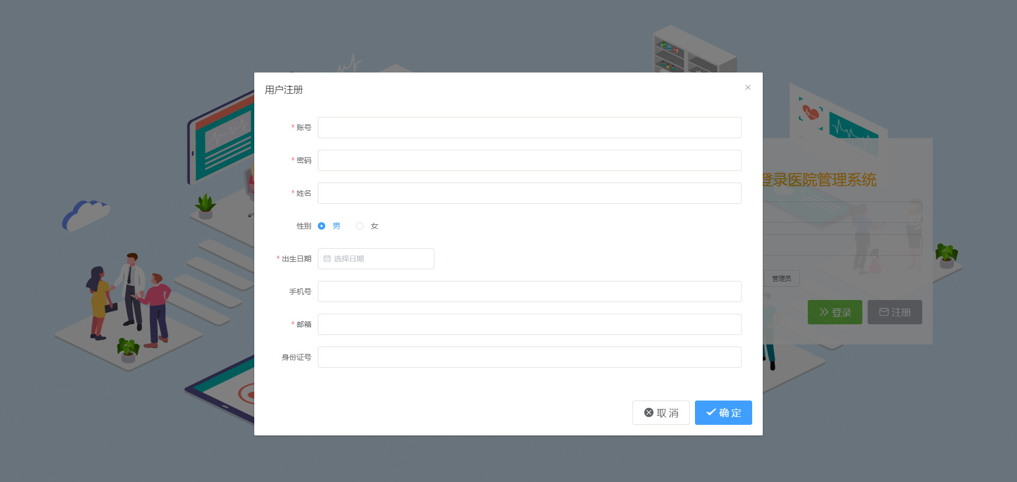This screenshot has width=1017, height=482.
Task: Click the circled-X icon on the 取消 button
Action: click(648, 413)
